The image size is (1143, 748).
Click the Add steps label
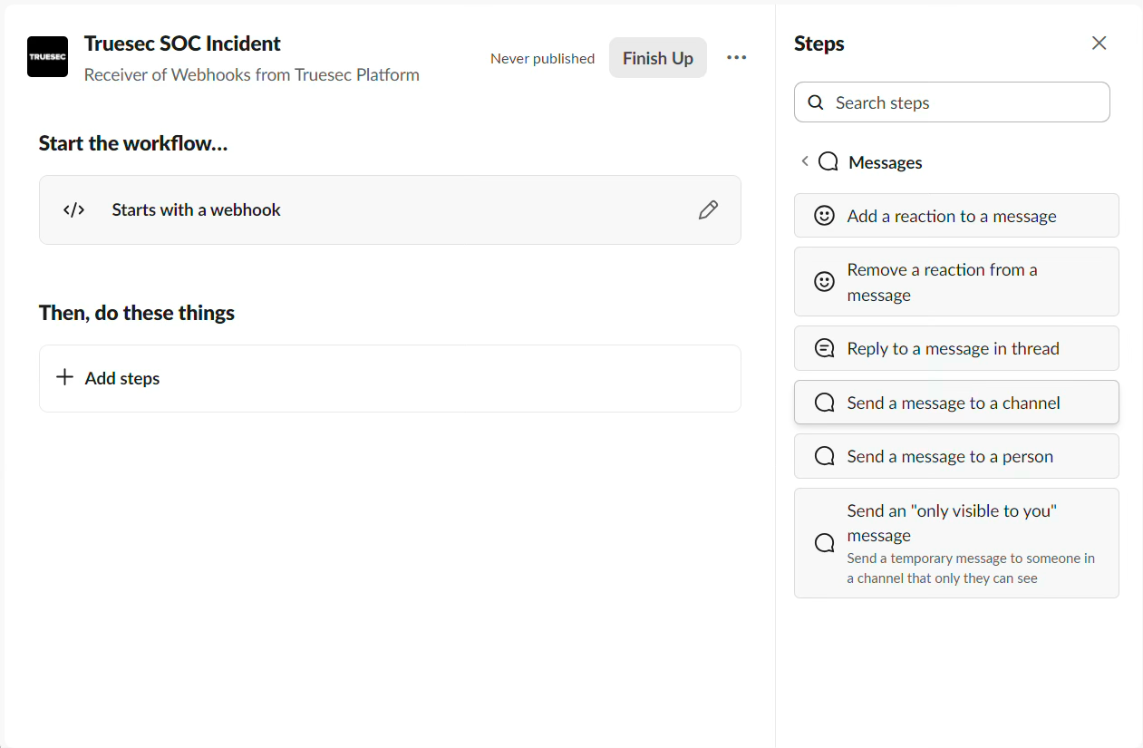coord(122,379)
